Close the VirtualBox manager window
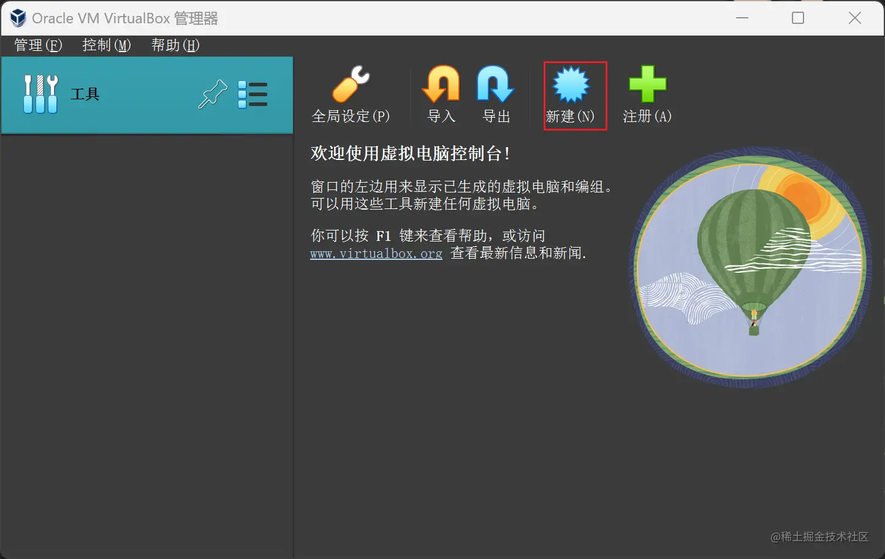The width and height of the screenshot is (885, 559). [x=855, y=18]
